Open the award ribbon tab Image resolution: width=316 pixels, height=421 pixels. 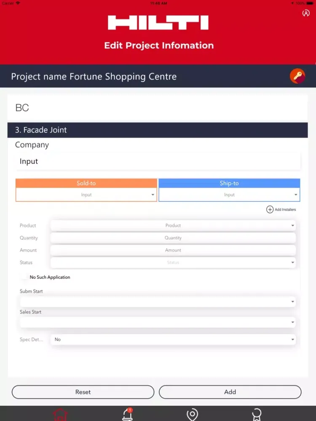pos(257,415)
